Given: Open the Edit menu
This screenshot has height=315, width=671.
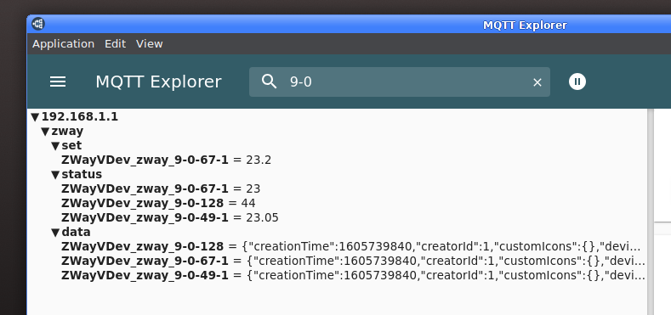Looking at the screenshot, I should pyautogui.click(x=115, y=44).
